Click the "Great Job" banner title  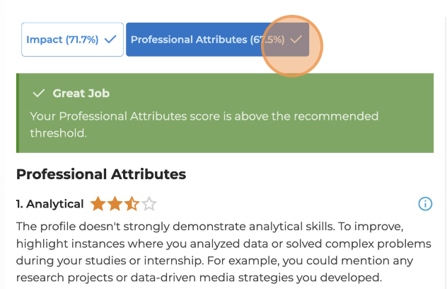(81, 93)
